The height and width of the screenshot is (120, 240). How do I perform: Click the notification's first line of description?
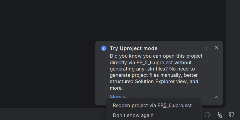click(x=156, y=56)
